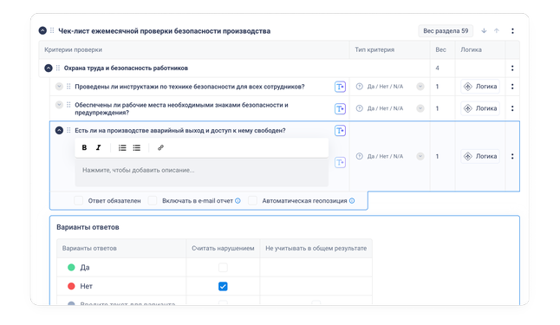Enable the 'Ответ обязателен' checkbox

click(79, 201)
